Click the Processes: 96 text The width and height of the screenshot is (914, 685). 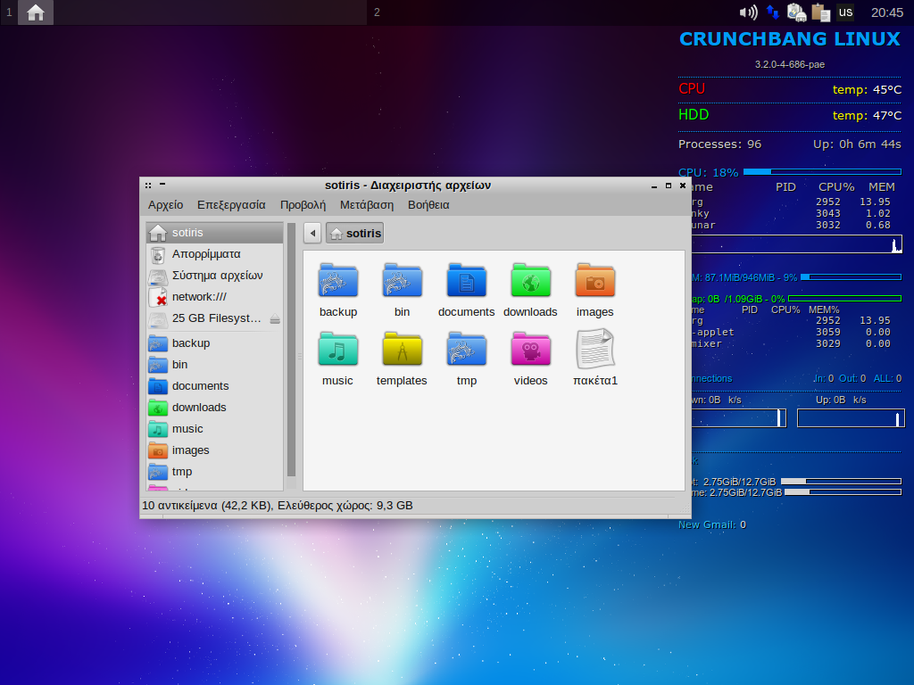720,144
